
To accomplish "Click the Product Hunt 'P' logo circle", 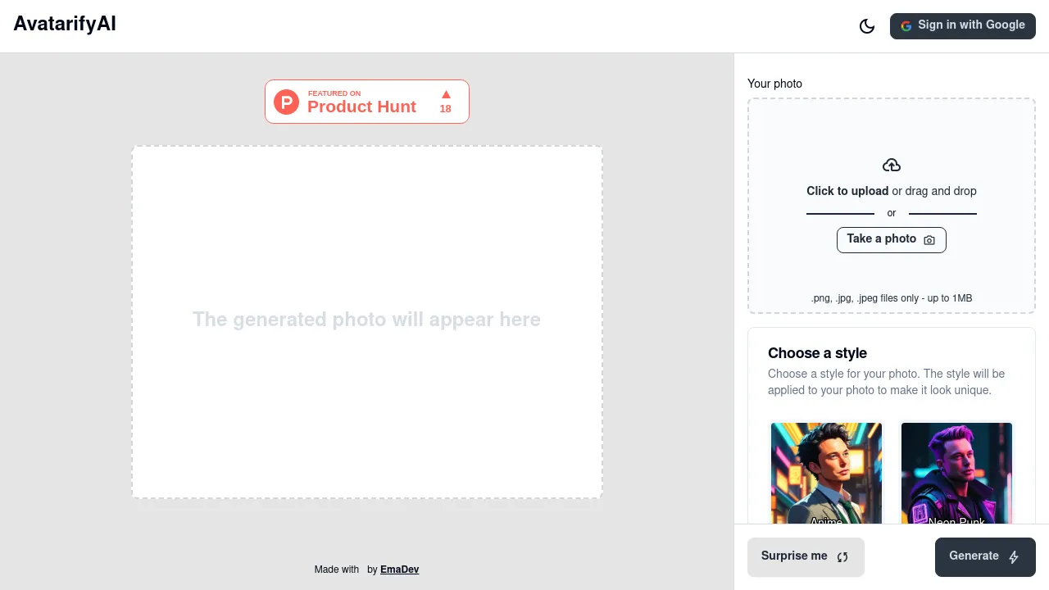I will point(286,102).
